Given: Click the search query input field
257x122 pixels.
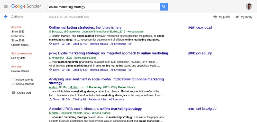Looking at the screenshot, I should (103, 7).
